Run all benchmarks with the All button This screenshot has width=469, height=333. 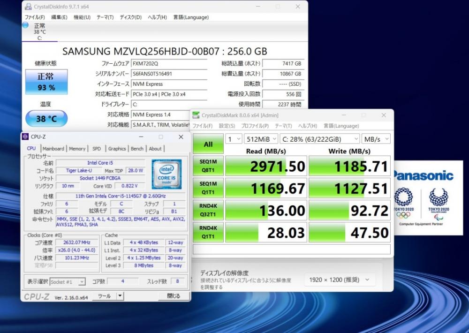coord(208,144)
